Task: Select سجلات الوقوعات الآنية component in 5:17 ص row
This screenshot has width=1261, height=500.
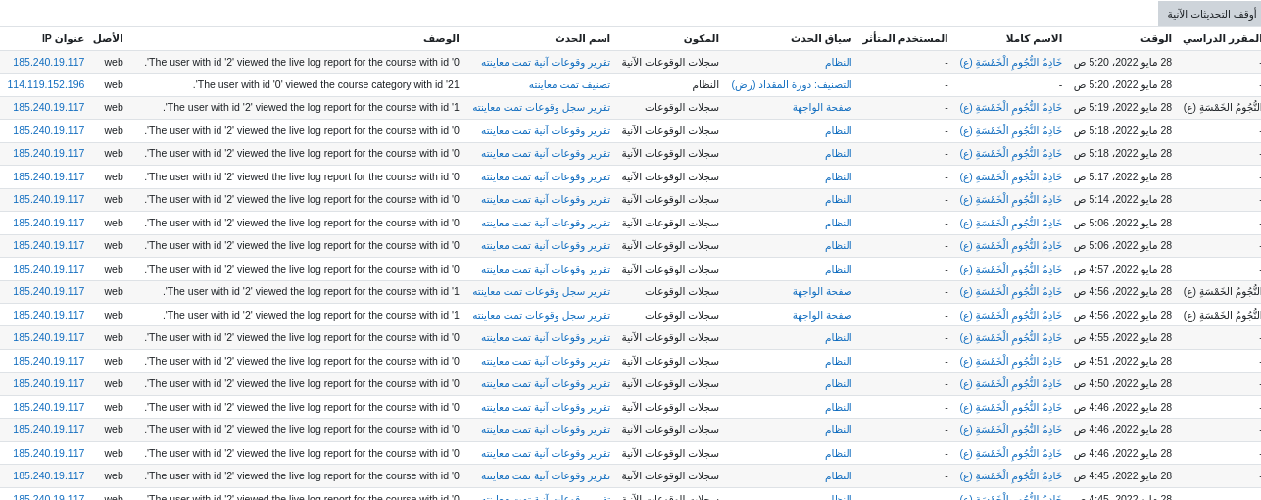Action: pyautogui.click(x=670, y=176)
